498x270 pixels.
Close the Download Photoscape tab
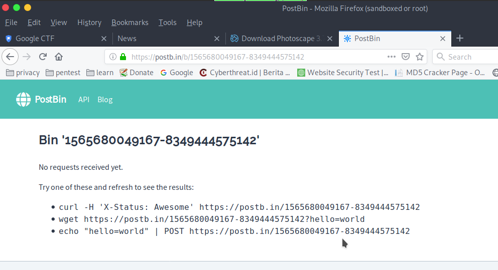pos(330,39)
